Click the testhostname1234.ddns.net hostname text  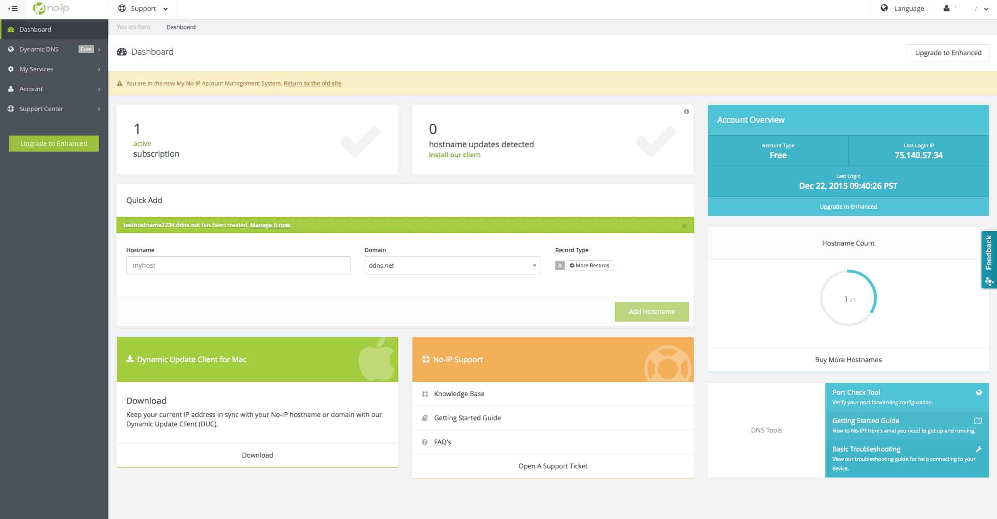[162, 225]
